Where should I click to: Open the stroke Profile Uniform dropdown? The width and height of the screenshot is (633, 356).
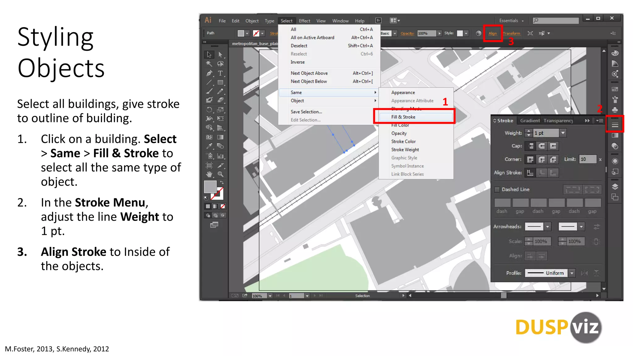pos(572,273)
